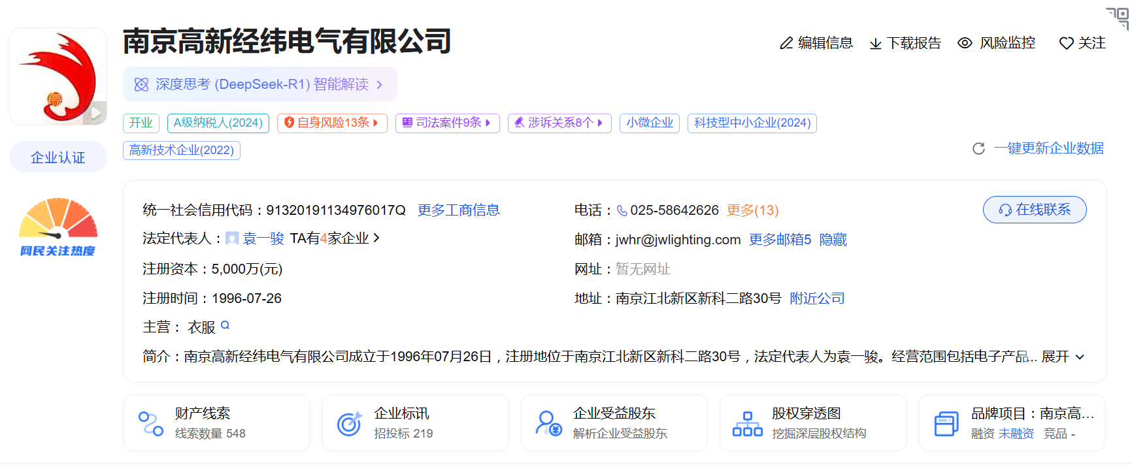Expand the TA有4家企业 chevron
The image size is (1132, 465).
pos(376,238)
